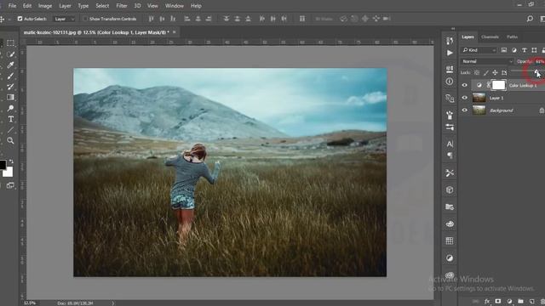545x306 pixels.
Task: Swap foreground and background colors
Action: [x=11, y=161]
